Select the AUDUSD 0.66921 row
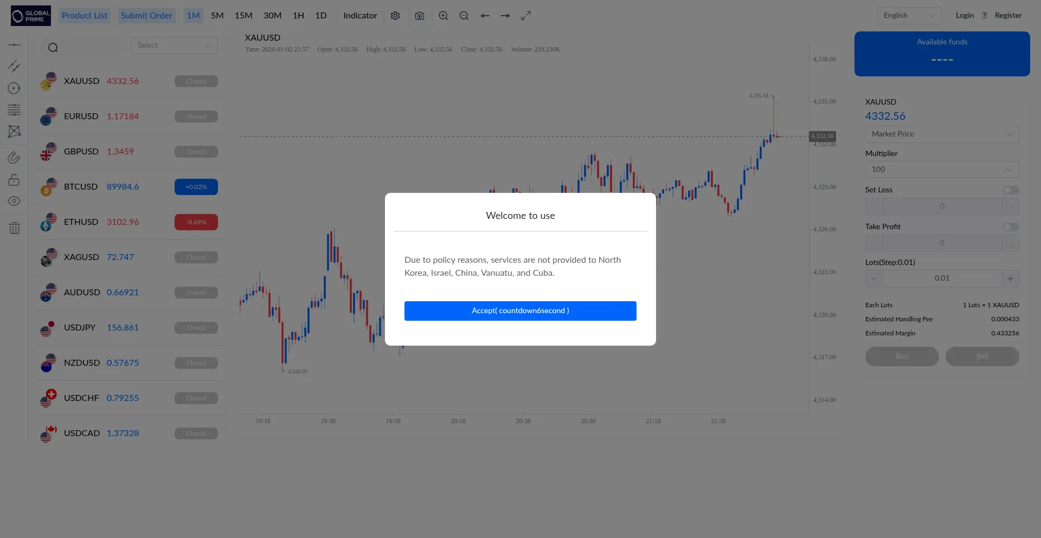1041x538 pixels. click(129, 293)
